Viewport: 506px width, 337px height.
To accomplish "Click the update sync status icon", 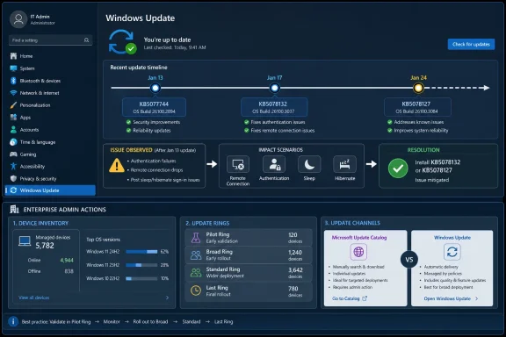I will [x=123, y=42].
